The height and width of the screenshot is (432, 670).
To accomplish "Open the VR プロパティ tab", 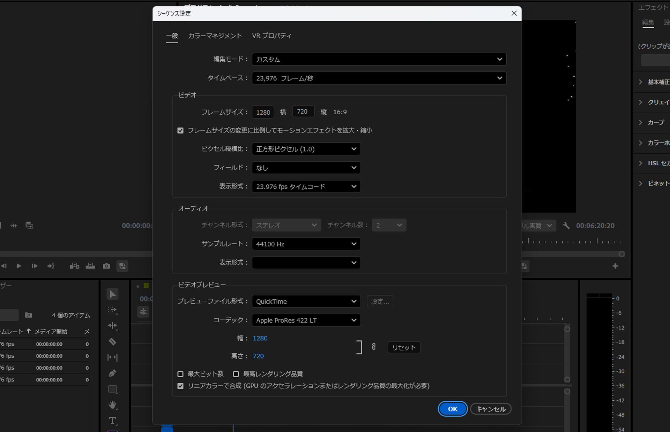I will click(272, 36).
